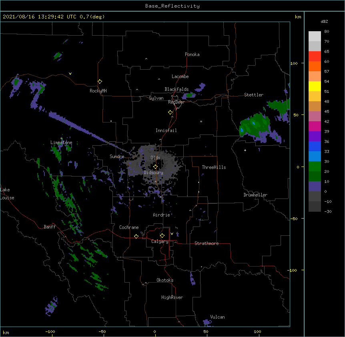Click the yellow diamond marker inside Calgary
The height and width of the screenshot is (337, 345).
click(x=162, y=236)
